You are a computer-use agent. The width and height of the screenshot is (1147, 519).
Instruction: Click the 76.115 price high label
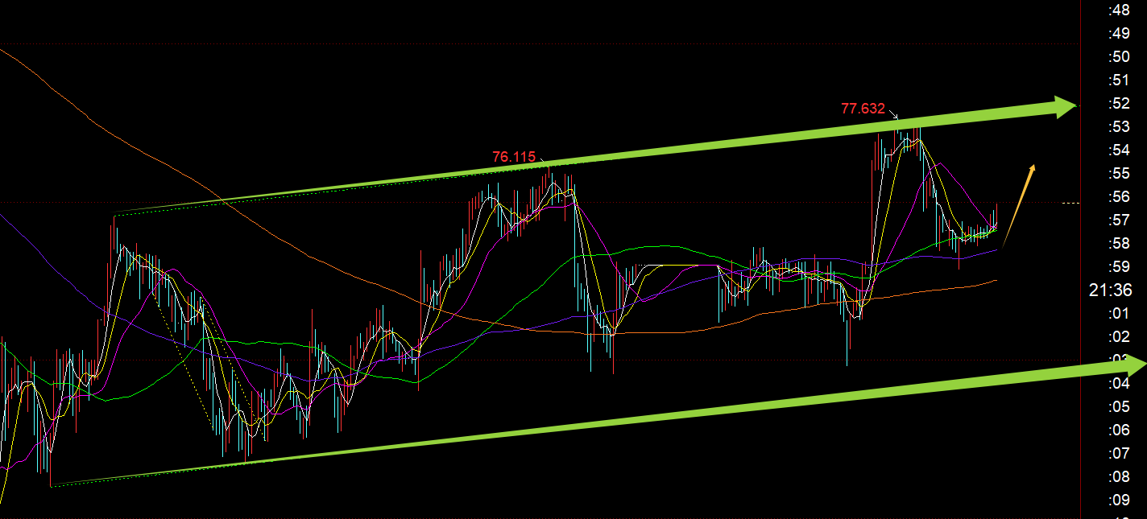click(514, 157)
